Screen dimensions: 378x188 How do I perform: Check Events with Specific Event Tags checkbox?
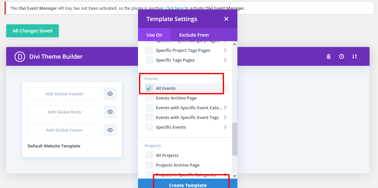(x=149, y=117)
